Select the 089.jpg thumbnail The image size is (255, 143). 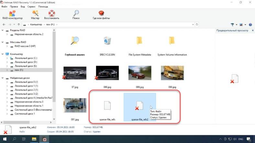140,73
